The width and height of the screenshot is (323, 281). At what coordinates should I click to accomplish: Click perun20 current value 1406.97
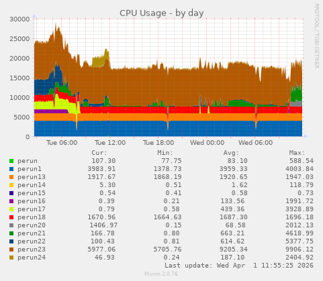[x=103, y=225]
